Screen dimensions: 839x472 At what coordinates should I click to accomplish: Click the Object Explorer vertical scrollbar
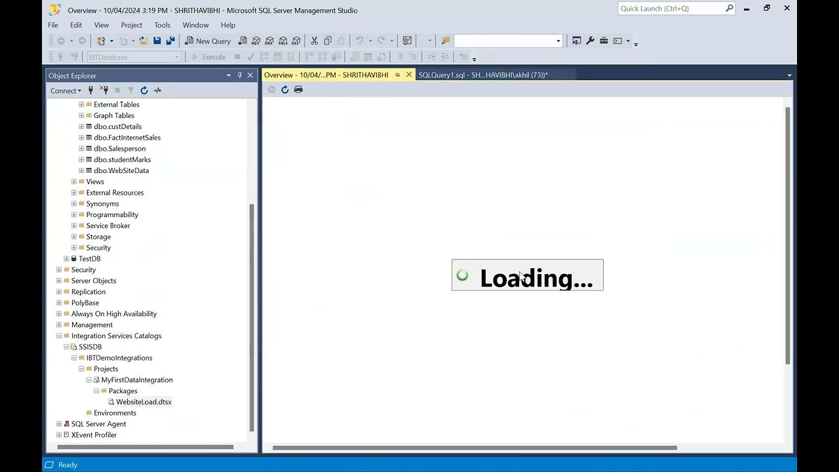pos(252,317)
